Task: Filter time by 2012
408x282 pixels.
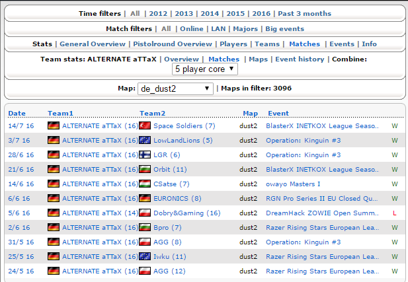Action: pyautogui.click(x=158, y=13)
